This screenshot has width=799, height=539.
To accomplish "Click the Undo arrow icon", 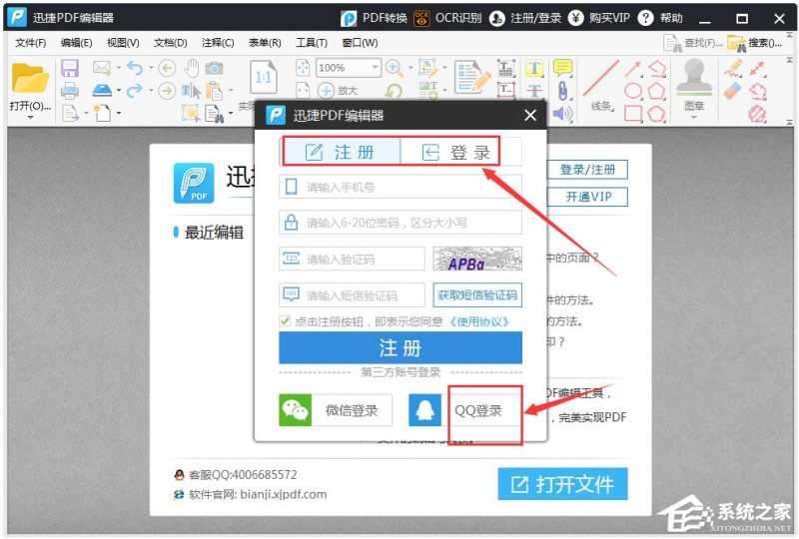I will tap(135, 67).
